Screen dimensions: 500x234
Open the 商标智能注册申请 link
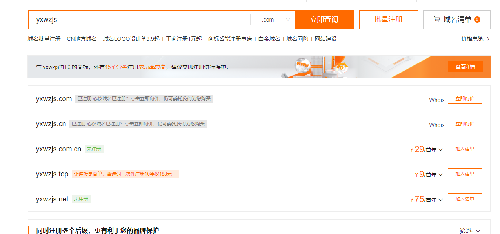pos(230,39)
